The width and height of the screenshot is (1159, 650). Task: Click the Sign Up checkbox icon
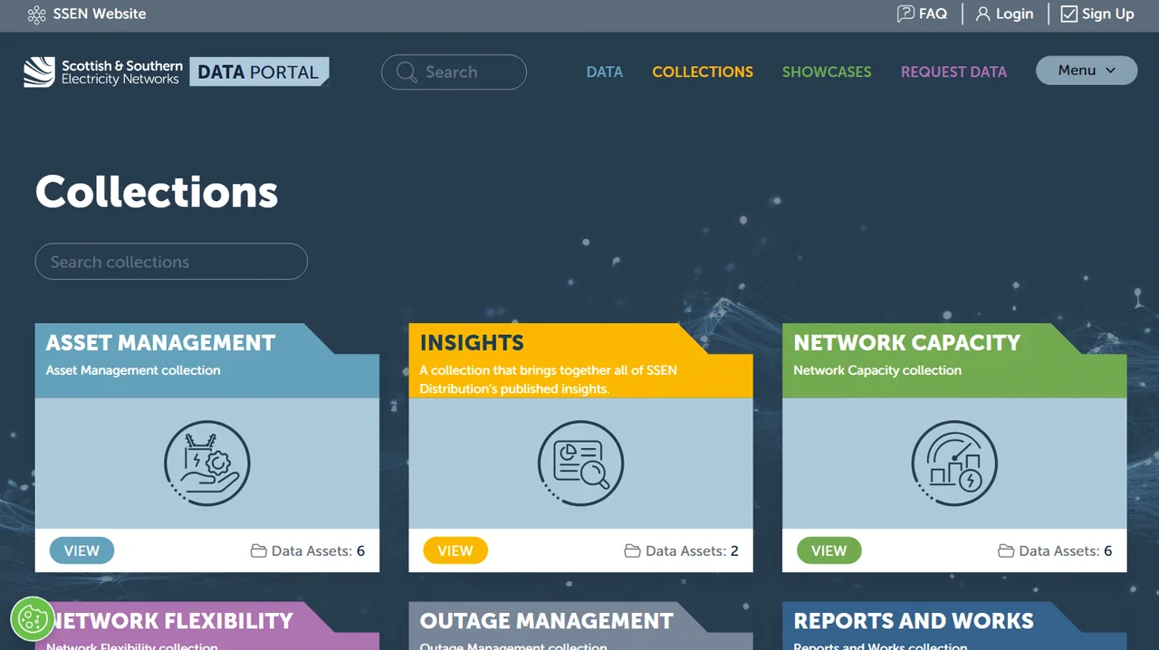pyautogui.click(x=1068, y=14)
